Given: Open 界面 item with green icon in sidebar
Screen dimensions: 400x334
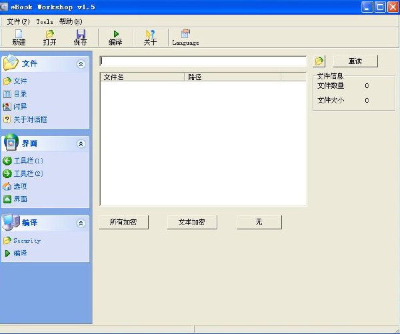Looking at the screenshot, I should coord(15,199).
